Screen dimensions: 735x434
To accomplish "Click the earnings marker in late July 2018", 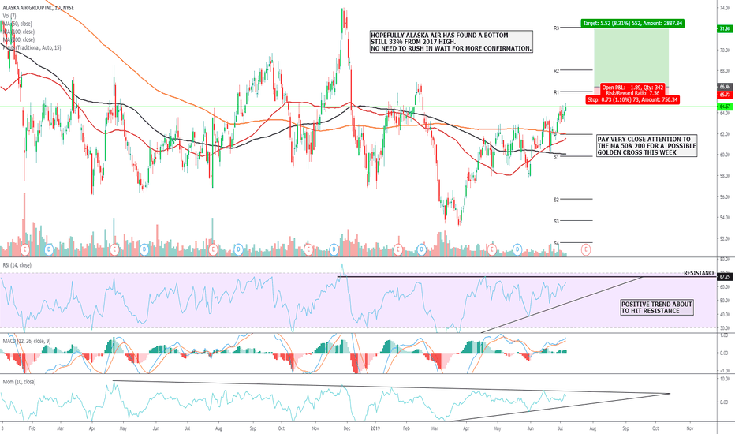I will (x=213, y=249).
